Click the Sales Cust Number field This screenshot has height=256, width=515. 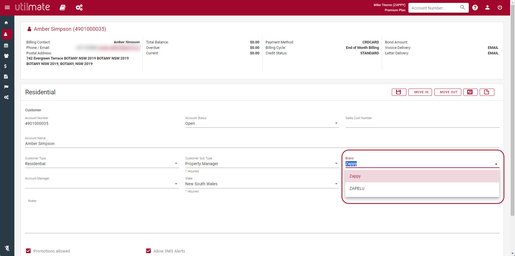pyautogui.click(x=422, y=124)
